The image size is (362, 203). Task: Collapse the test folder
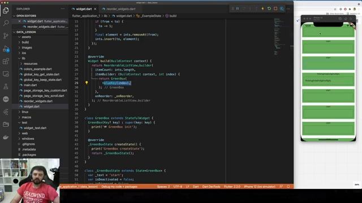[24, 123]
